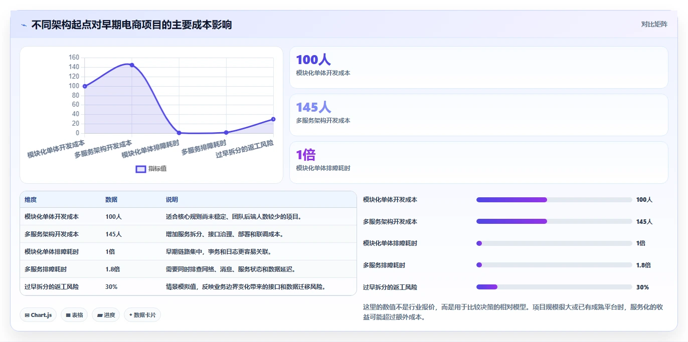Screen dimensions: 688x342
Task: Click table cell 模块化单体排障耗时
Action: (x=52, y=252)
